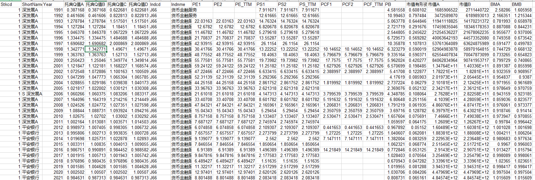
Task: Select the 市值A cell showing 4.1039E+11
Action: (x=442, y=99)
